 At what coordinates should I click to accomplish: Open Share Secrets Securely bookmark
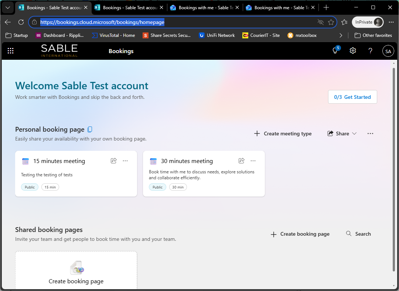[x=167, y=35]
